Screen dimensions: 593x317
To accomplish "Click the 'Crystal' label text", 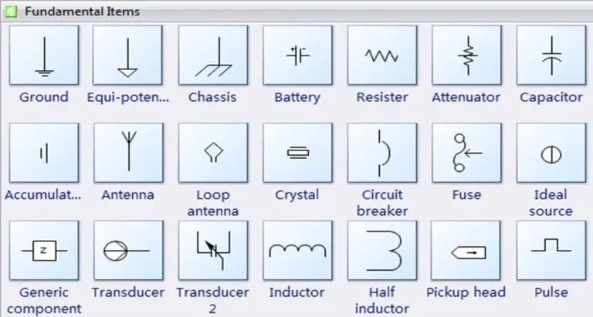I will (x=297, y=195).
